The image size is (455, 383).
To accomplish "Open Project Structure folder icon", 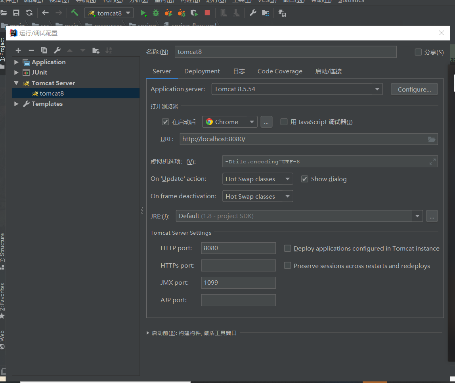I will (266, 13).
